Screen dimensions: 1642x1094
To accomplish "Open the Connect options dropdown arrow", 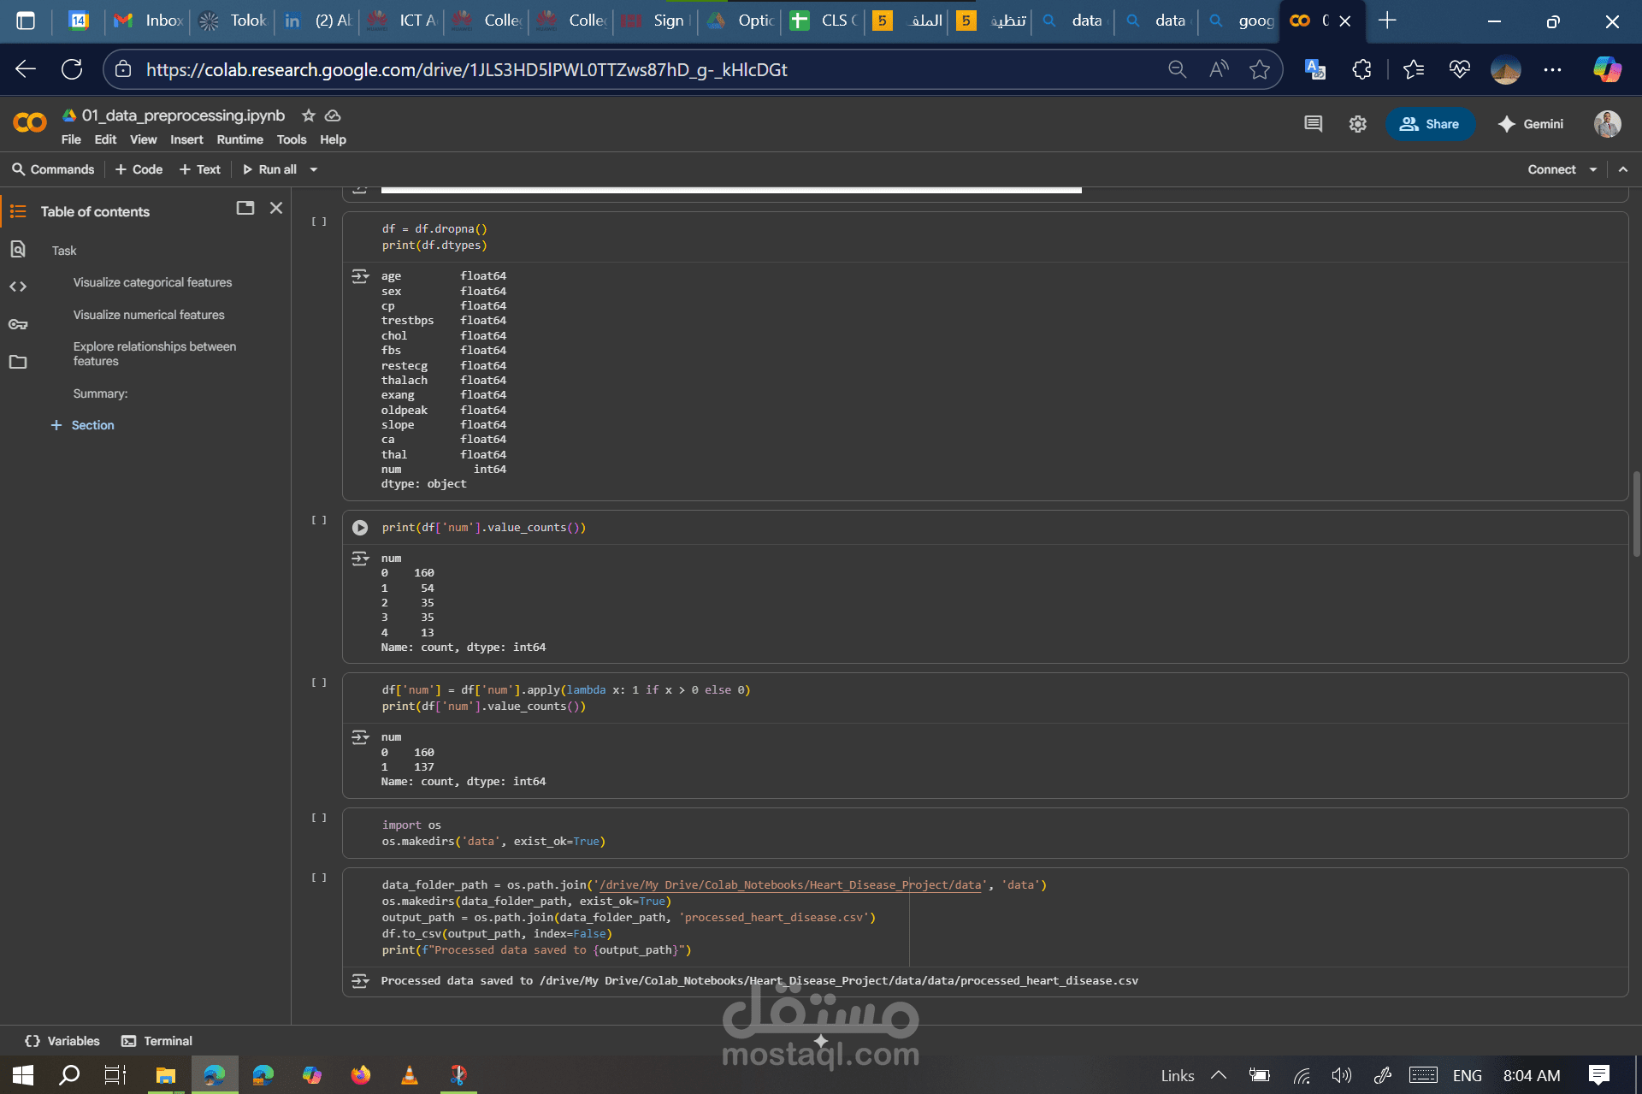I will [1593, 169].
